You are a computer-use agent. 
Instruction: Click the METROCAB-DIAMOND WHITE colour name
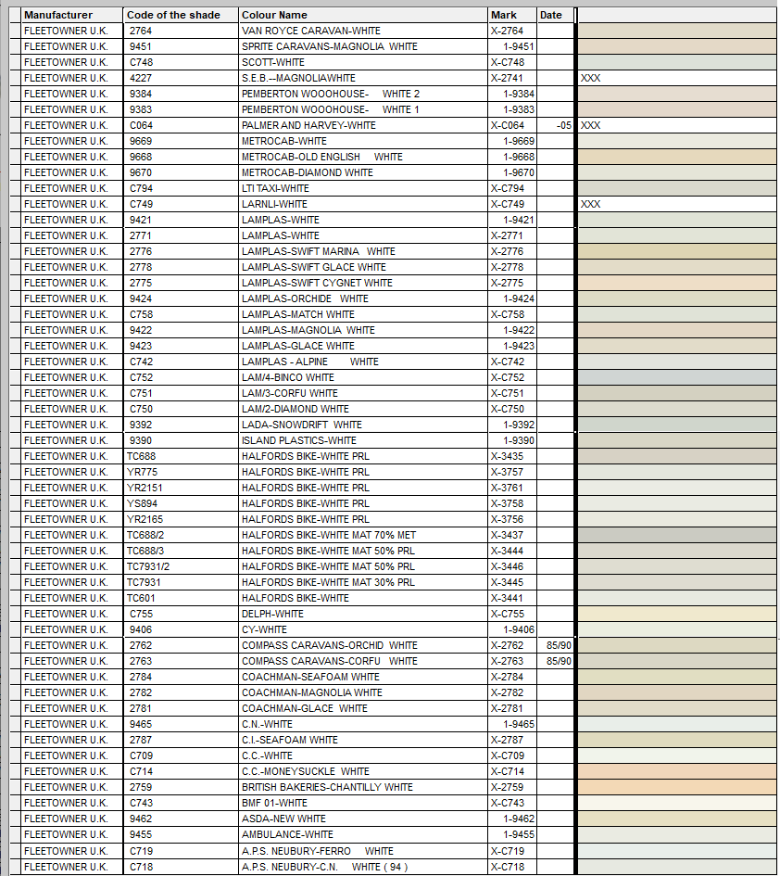307,172
